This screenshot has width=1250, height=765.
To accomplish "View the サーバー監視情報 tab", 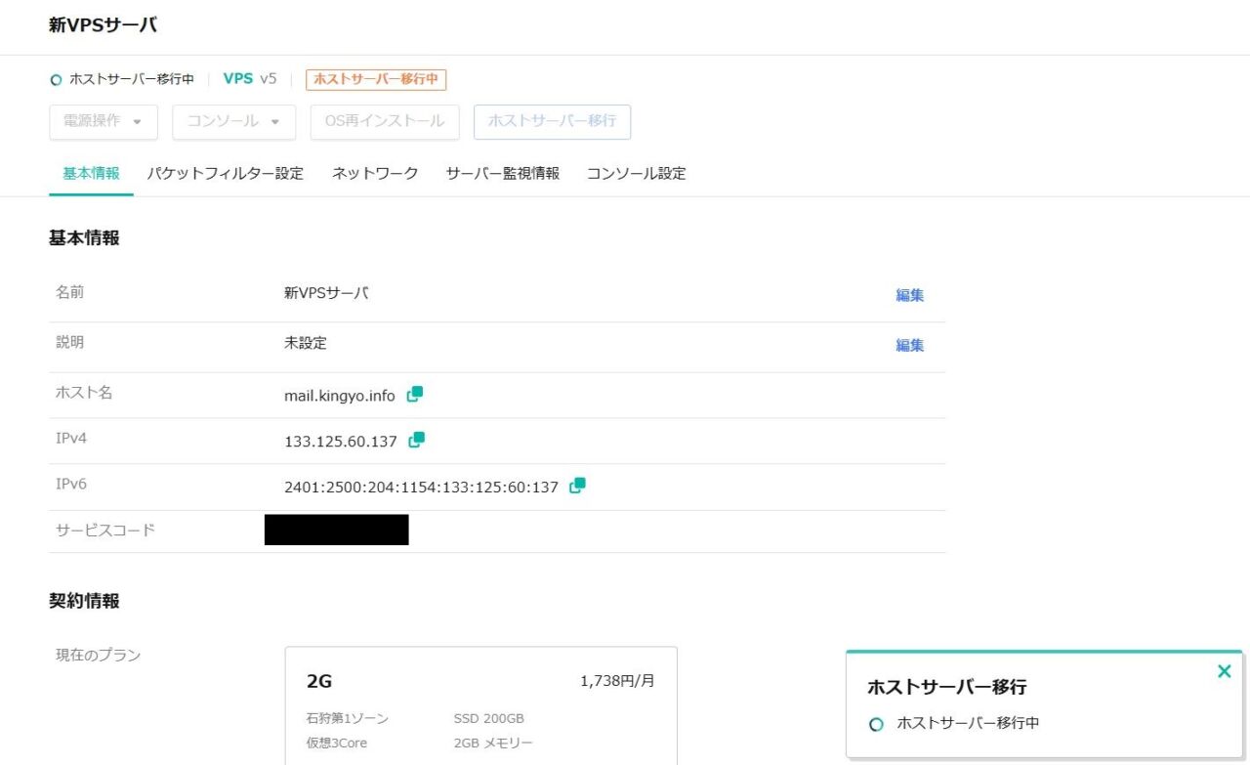I will (503, 173).
